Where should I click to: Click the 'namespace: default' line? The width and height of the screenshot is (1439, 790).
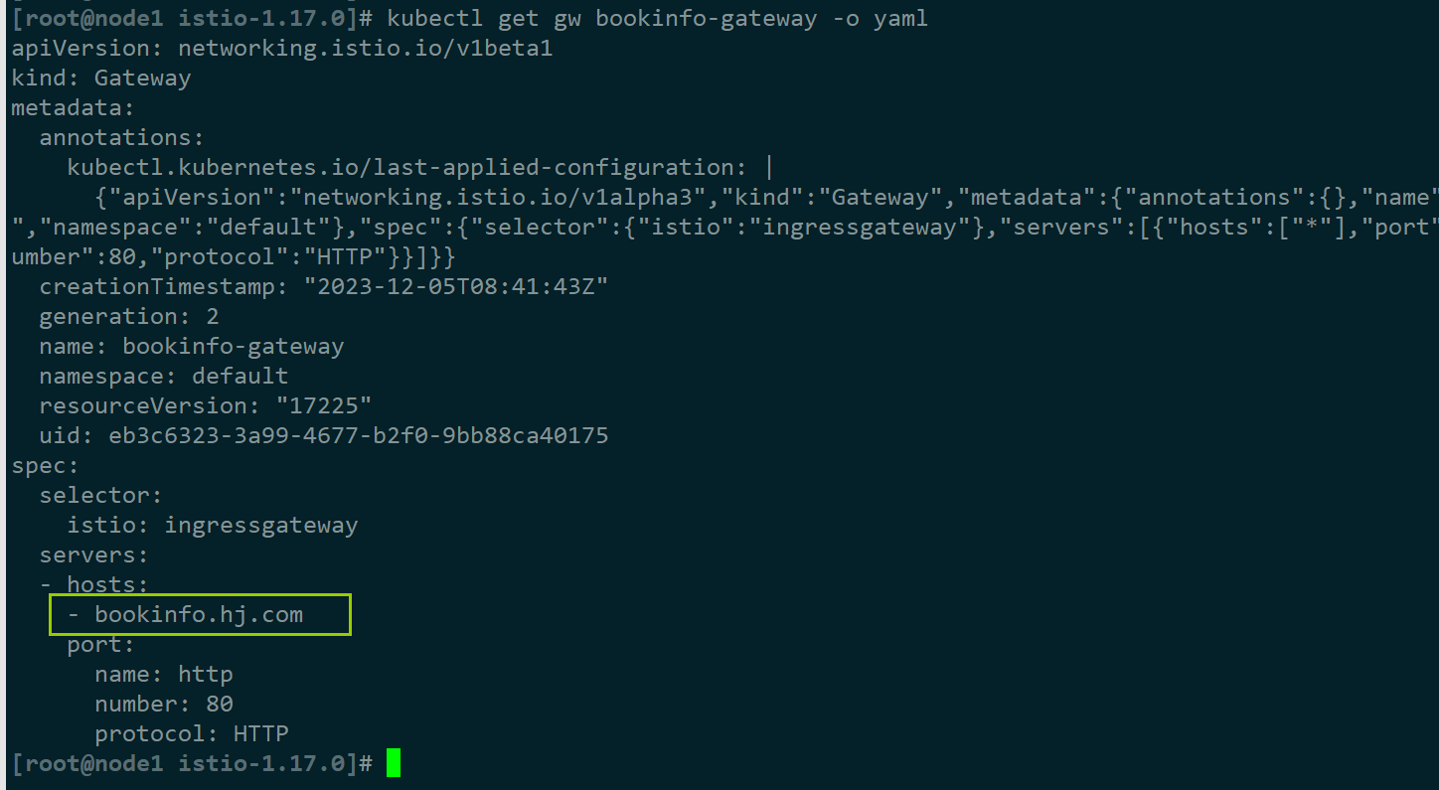[x=164, y=376]
